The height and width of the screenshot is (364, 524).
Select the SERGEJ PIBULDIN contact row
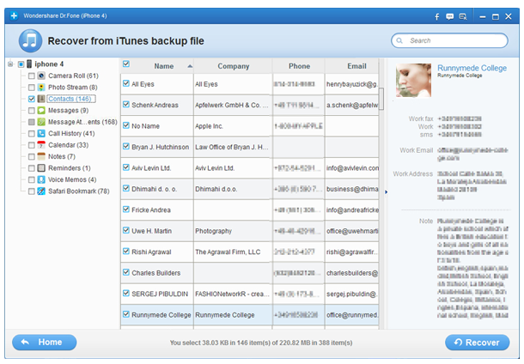pos(250,294)
